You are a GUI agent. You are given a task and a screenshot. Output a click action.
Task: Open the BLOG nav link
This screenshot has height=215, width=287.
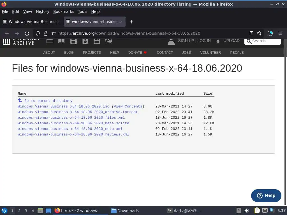coord(69,52)
